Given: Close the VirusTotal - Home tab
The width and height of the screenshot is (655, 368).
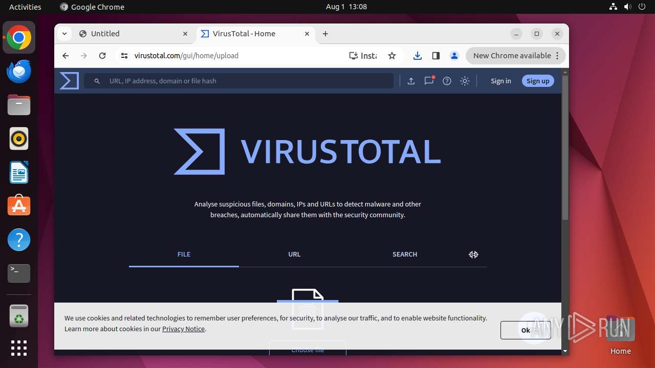Looking at the screenshot, I should (x=307, y=34).
